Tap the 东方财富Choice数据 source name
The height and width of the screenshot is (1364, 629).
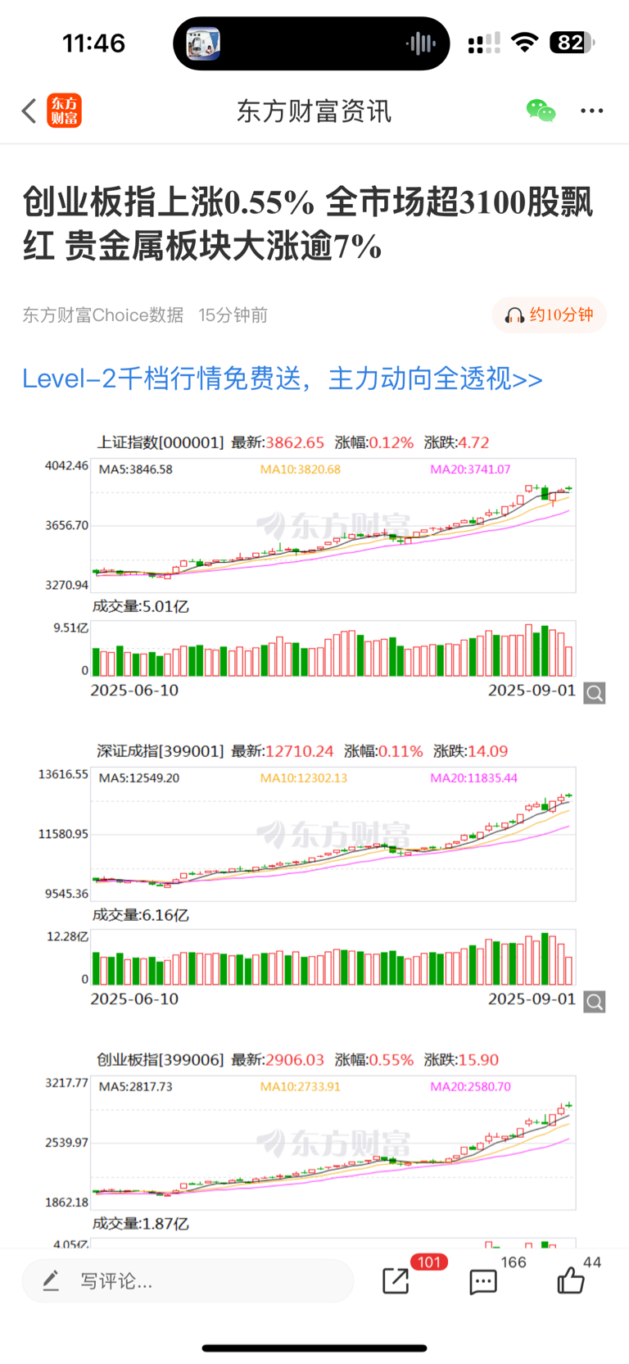pyautogui.click(x=103, y=315)
